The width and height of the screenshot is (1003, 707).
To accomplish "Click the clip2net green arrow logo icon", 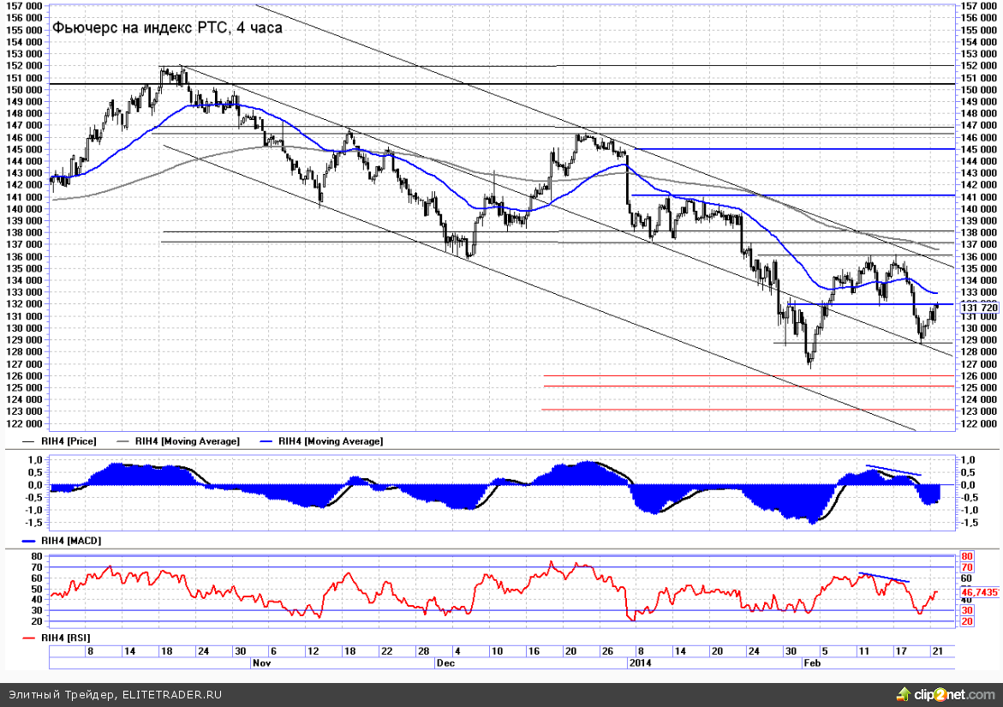I will click(x=904, y=692).
